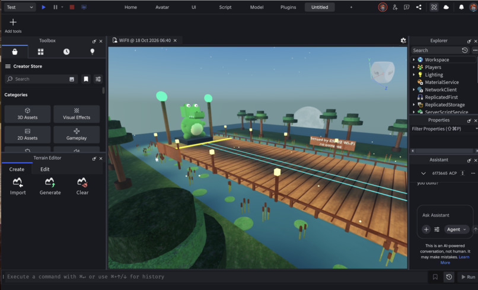This screenshot has width=478, height=290.
Task: Click the Run command button
Action: click(x=469, y=277)
